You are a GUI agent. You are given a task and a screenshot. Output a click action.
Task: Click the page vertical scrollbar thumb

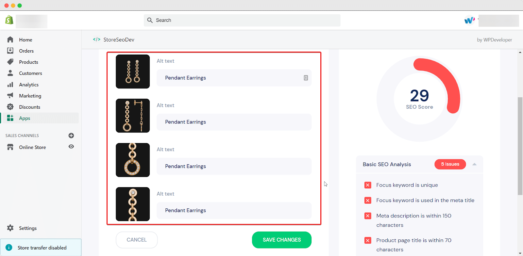(x=520, y=146)
